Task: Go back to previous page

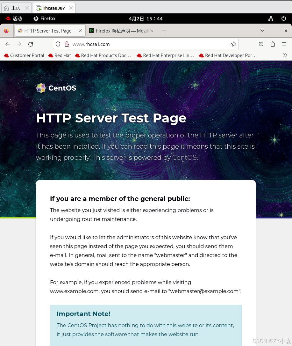Action: point(8,44)
